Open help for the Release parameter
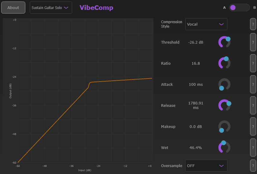The image size is (257, 174). pyautogui.click(x=253, y=105)
